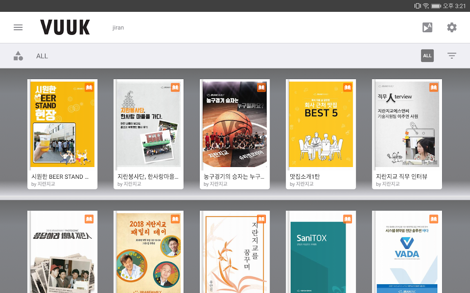Select the ALL category label

pyautogui.click(x=42, y=56)
